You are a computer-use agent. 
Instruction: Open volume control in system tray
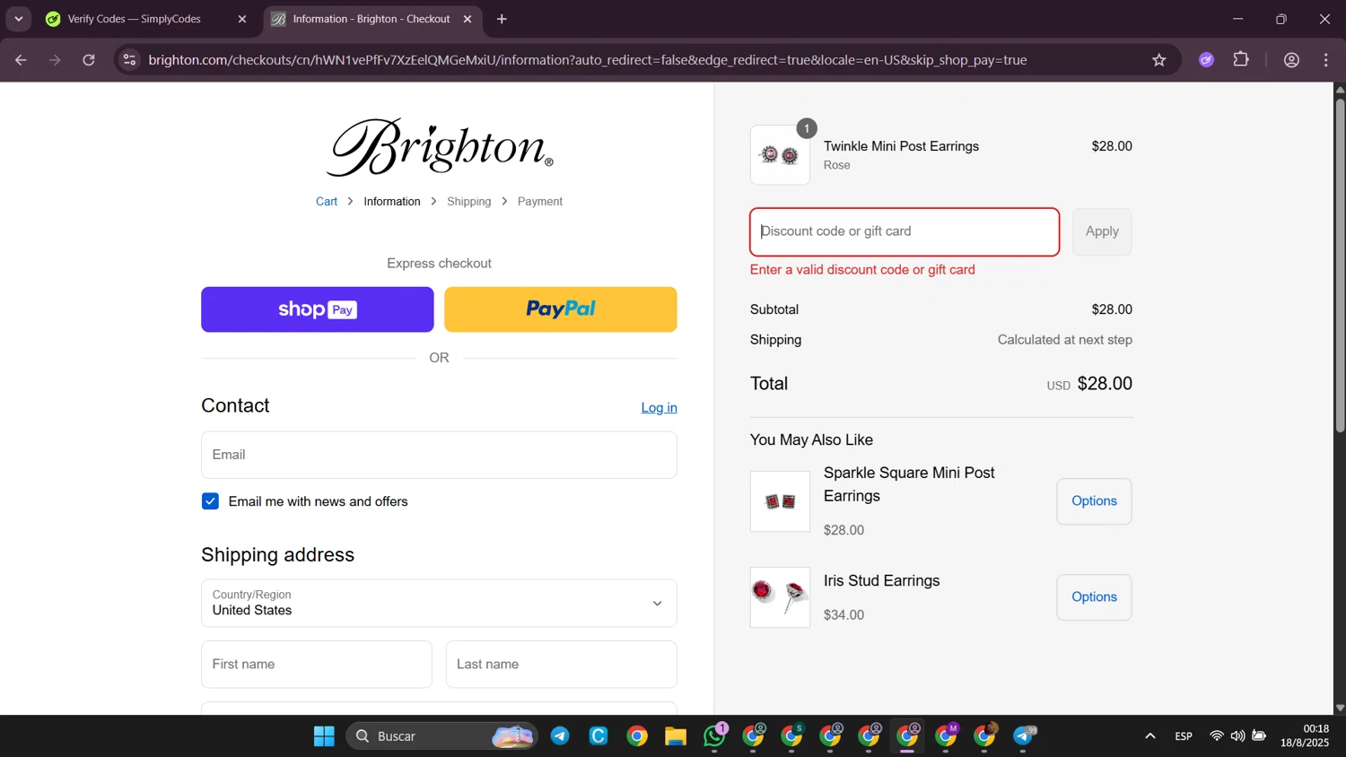[x=1238, y=736]
